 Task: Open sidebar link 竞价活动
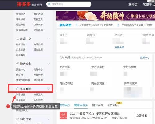click(x=38, y=14)
